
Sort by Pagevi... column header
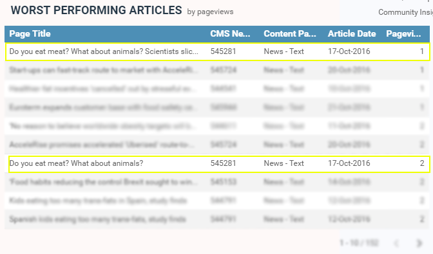coord(403,33)
